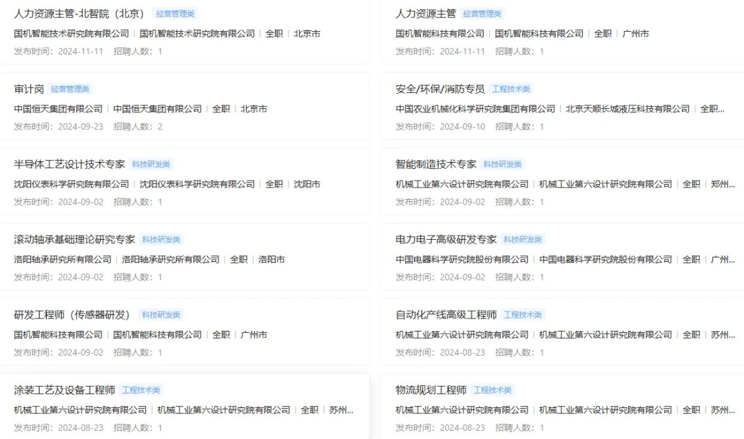The height and width of the screenshot is (439, 744).
Task: Click first 国机智能技术研究院有限公司 company name
Action: 72,34
